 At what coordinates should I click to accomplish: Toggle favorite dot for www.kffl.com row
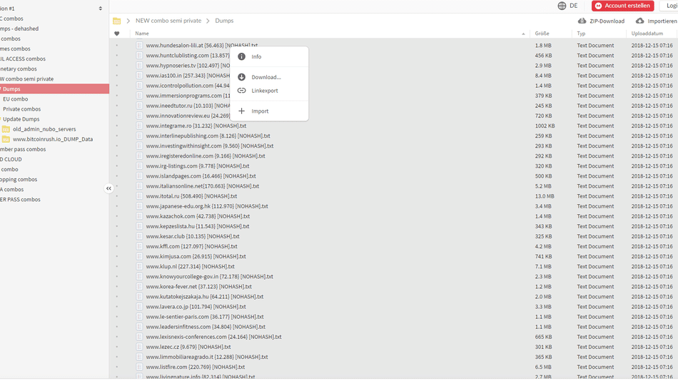pos(117,246)
